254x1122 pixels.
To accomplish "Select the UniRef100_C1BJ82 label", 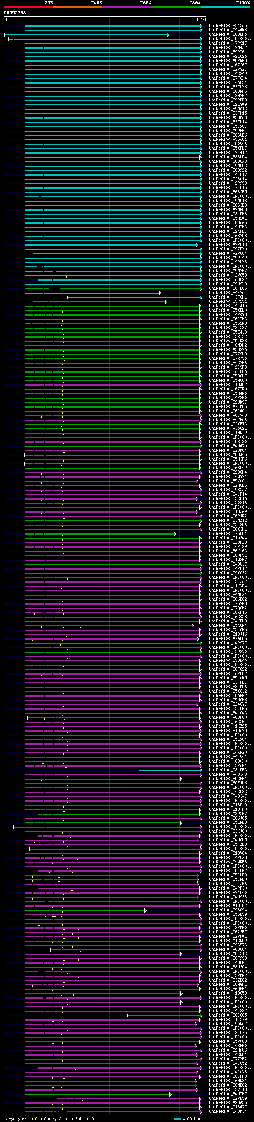I will (228, 384).
